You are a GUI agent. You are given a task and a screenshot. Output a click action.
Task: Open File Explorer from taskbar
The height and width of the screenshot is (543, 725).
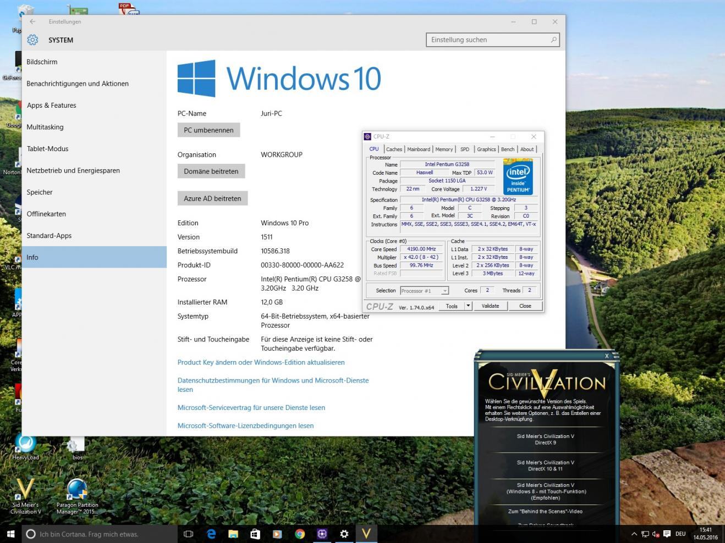(233, 534)
